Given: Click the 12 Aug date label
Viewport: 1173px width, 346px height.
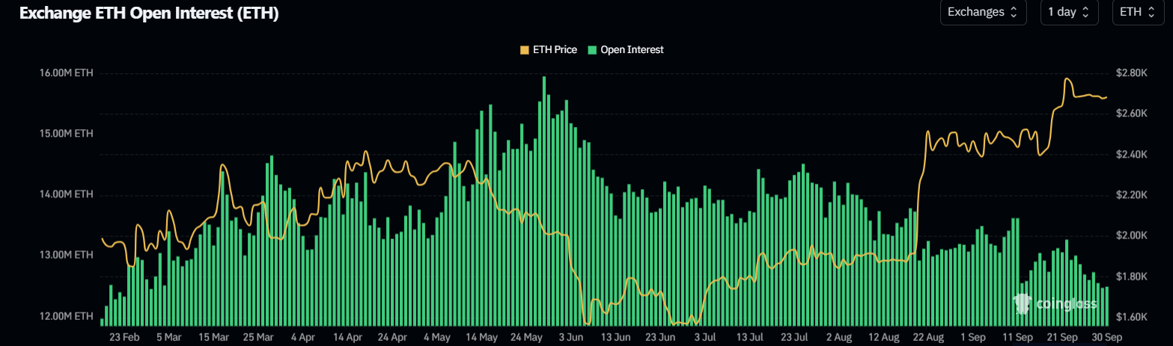Looking at the screenshot, I should point(885,337).
